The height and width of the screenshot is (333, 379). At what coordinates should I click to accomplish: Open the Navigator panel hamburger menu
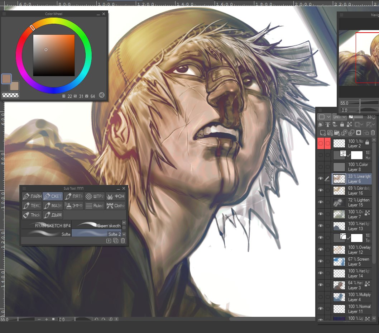[x=341, y=15]
